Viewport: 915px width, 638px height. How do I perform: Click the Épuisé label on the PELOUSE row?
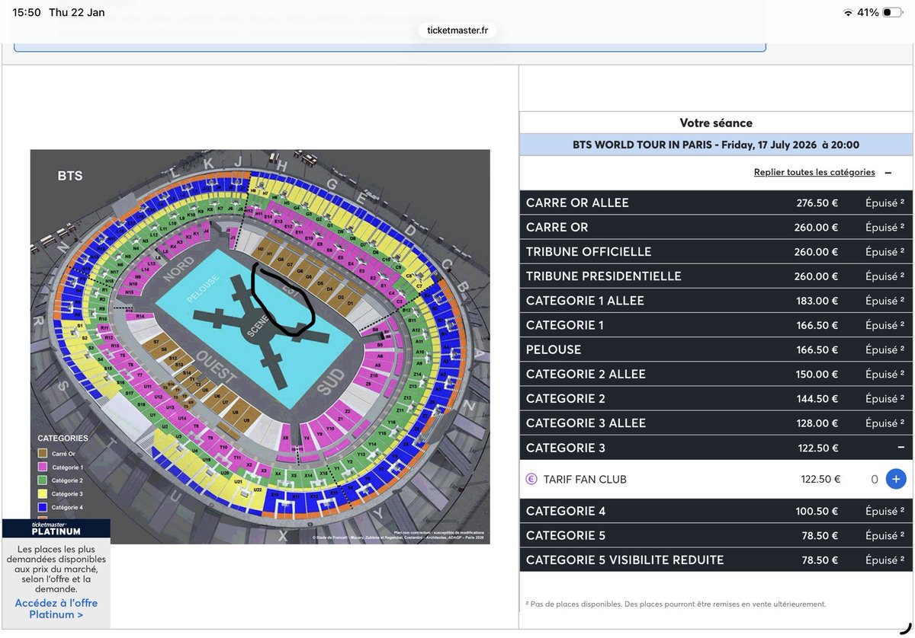884,349
